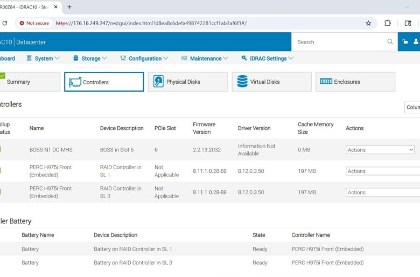The height and width of the screenshot is (277, 420).
Task: Click the unlock padlock icon in header
Action: [405, 42]
